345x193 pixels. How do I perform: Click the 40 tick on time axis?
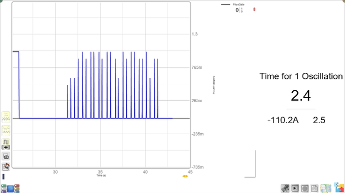coord(145,172)
